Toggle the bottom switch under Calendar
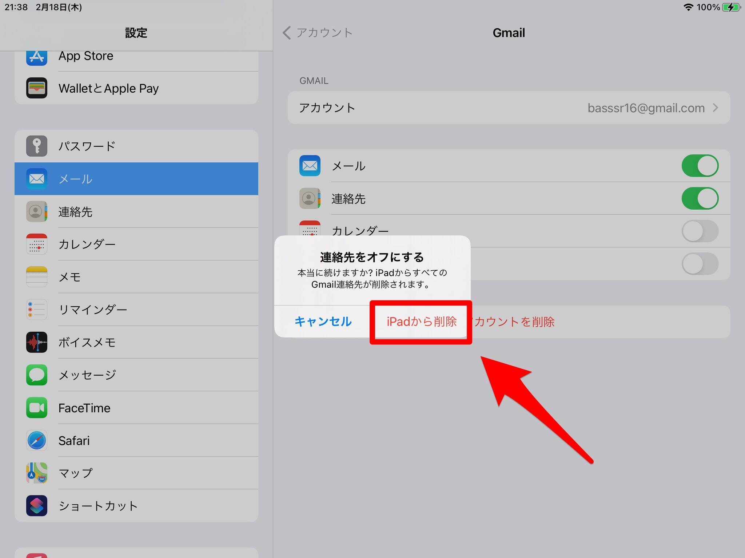 (x=700, y=264)
